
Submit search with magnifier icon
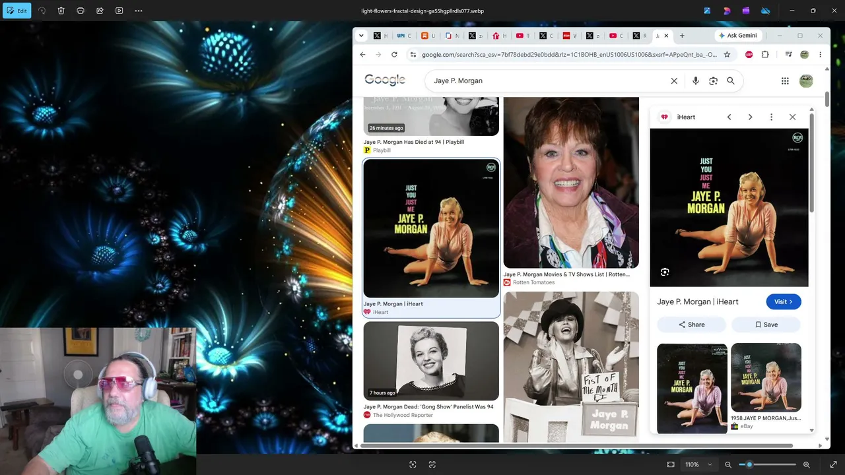[x=731, y=80]
